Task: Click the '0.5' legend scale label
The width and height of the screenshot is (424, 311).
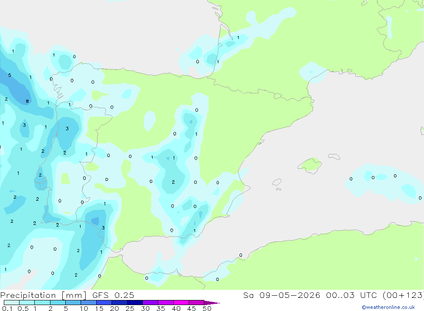Action: pos(23,308)
